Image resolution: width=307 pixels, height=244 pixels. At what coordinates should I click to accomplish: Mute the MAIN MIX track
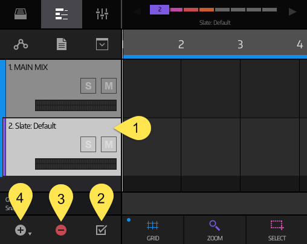coord(109,86)
